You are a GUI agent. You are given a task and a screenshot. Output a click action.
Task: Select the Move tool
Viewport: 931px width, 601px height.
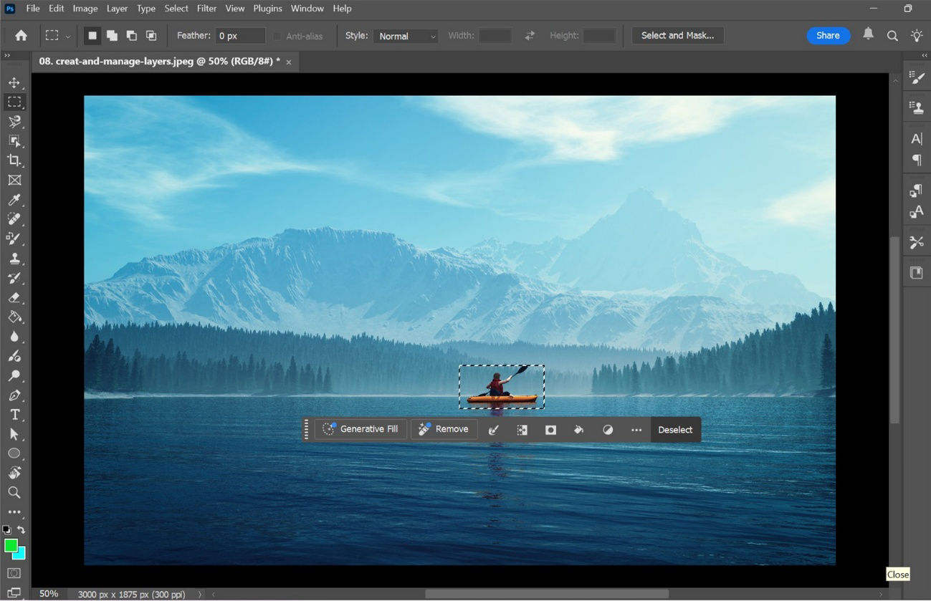(14, 82)
